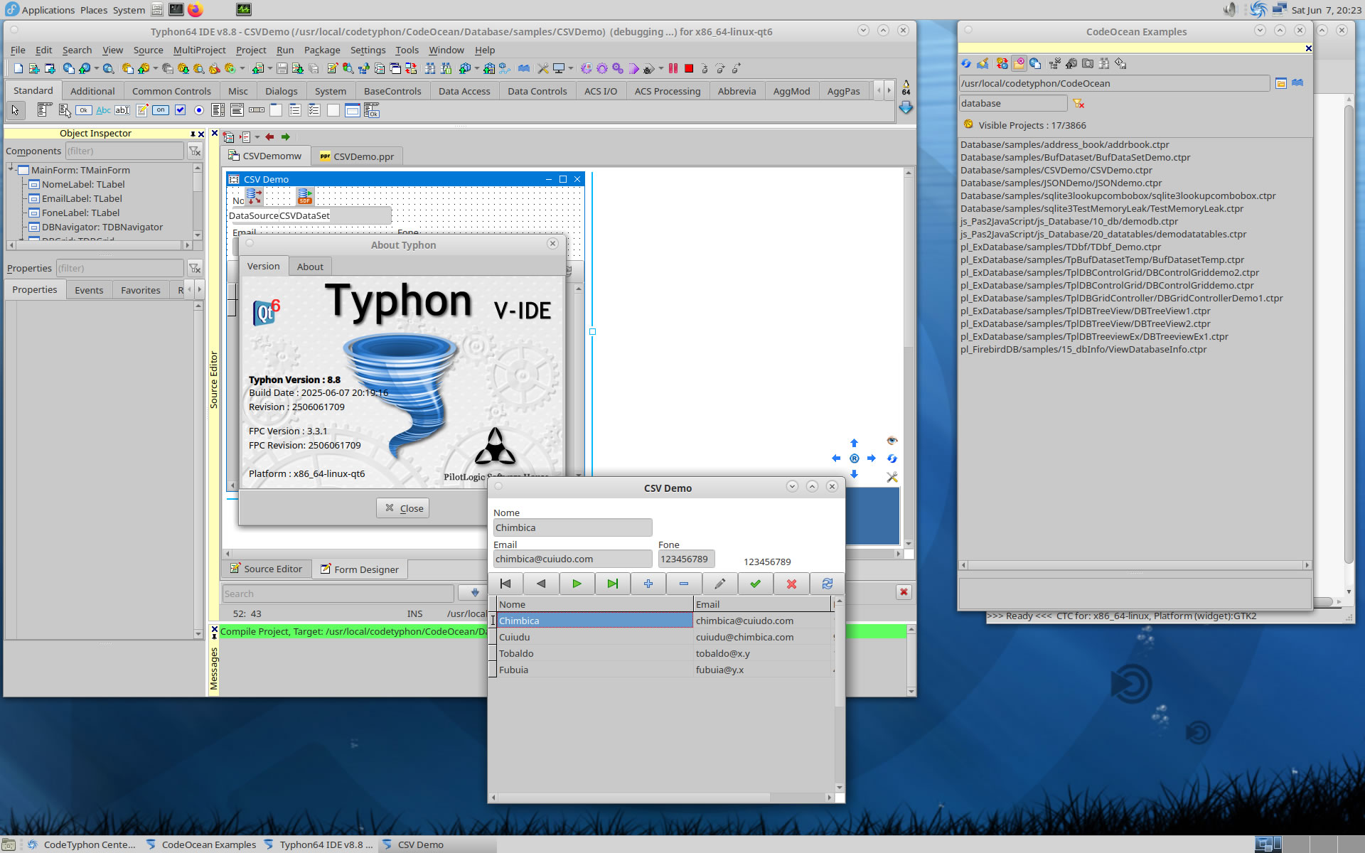
Task: Open the dropdown arrow in the source editor toolbar
Action: tap(257, 137)
